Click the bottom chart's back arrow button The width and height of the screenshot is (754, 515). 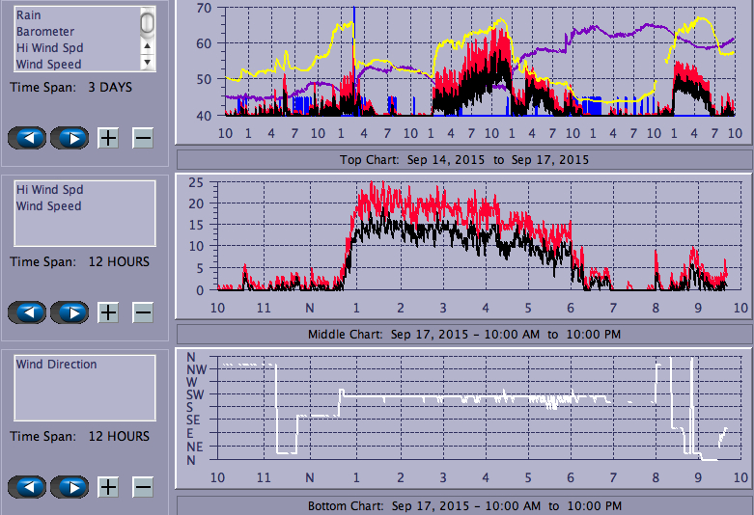click(x=26, y=487)
